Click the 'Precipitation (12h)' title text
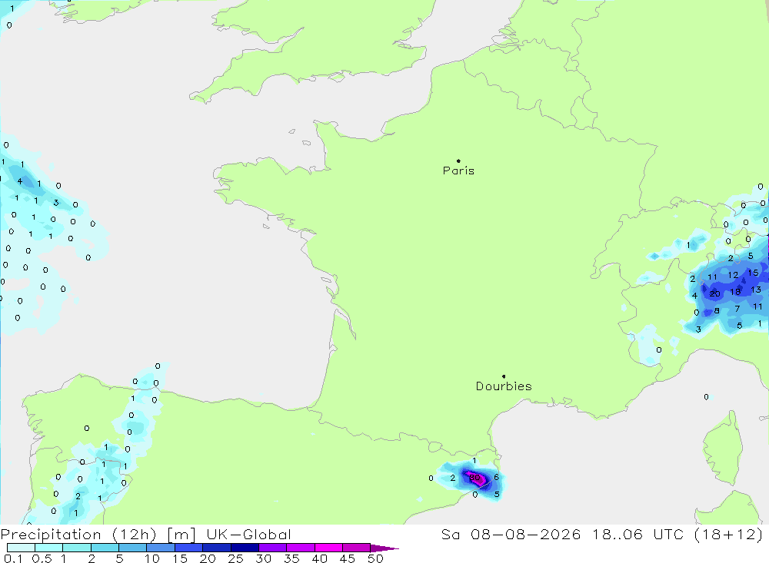Image resolution: width=769 pixels, height=563 pixels. tap(78, 534)
